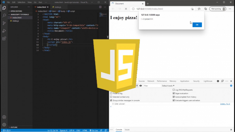Uncheck Autocomplete from history checkbox
Viewport: 235px width, 132px height.
[174, 97]
